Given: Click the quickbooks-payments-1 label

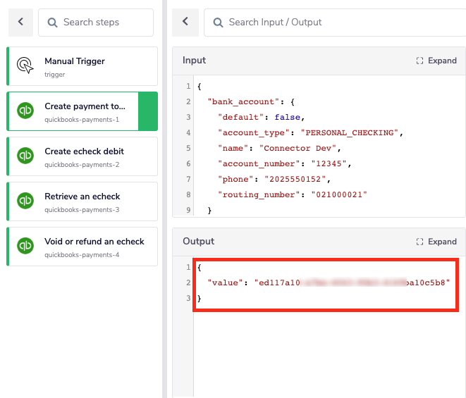Looking at the screenshot, I should 82,120.
